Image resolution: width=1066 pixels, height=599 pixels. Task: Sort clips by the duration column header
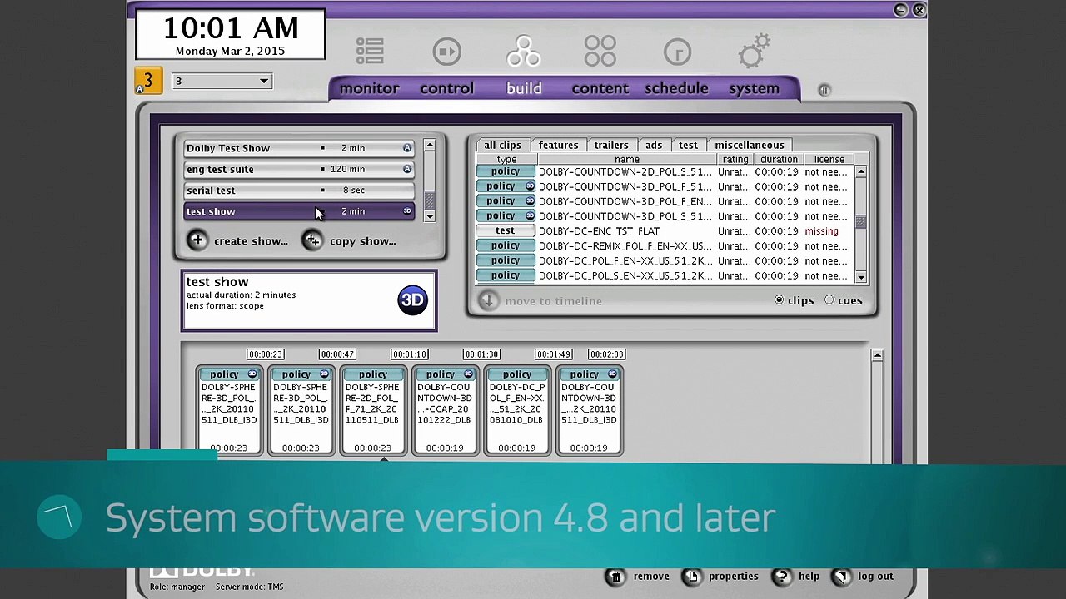779,159
